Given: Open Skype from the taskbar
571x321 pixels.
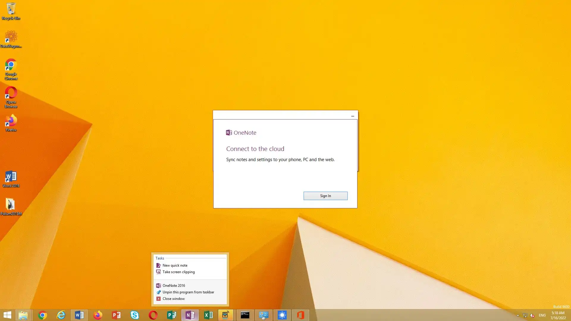Looking at the screenshot, I should [x=135, y=315].
